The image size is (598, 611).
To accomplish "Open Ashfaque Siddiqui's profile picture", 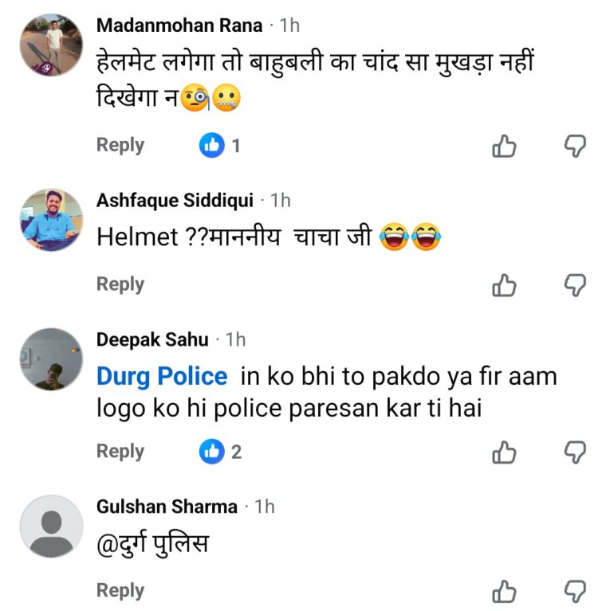I will pyautogui.click(x=51, y=219).
